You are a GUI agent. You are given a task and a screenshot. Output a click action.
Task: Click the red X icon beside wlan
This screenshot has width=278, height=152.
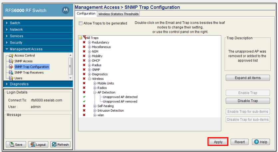coord(84,115)
